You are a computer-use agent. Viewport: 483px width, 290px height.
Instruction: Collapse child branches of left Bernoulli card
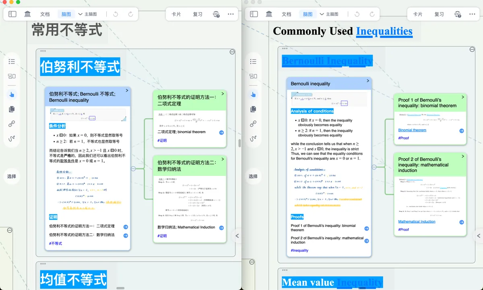click(x=133, y=169)
